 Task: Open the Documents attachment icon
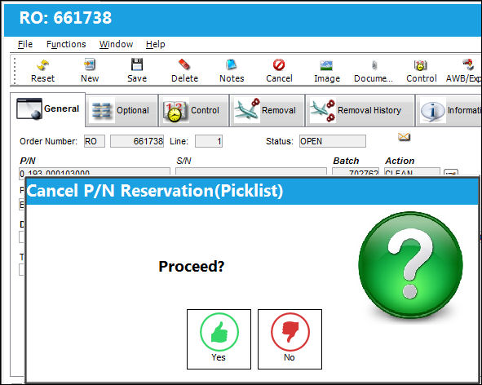click(374, 71)
